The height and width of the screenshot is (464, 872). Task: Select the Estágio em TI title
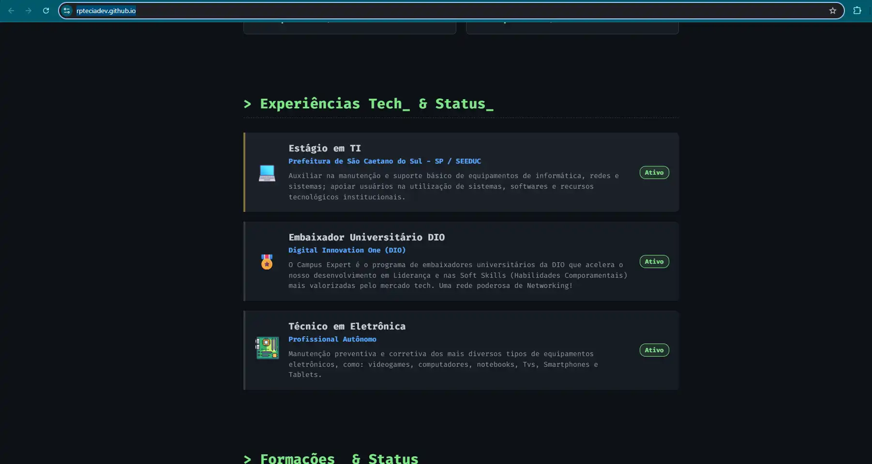coord(325,149)
